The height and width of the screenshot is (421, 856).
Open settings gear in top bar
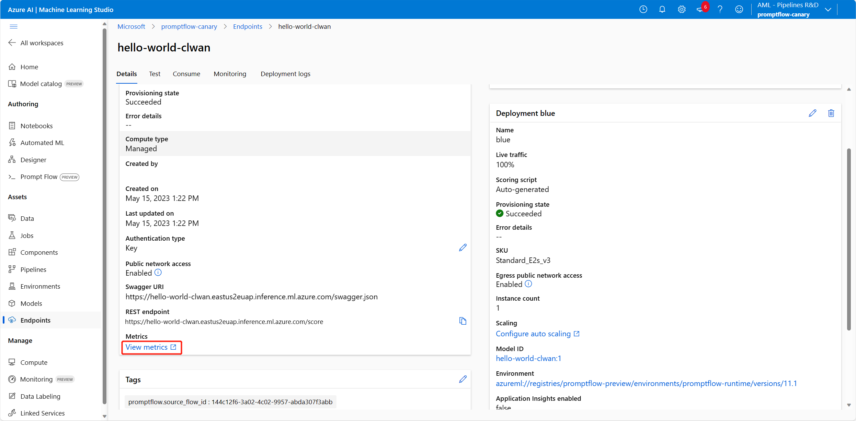[x=682, y=10]
